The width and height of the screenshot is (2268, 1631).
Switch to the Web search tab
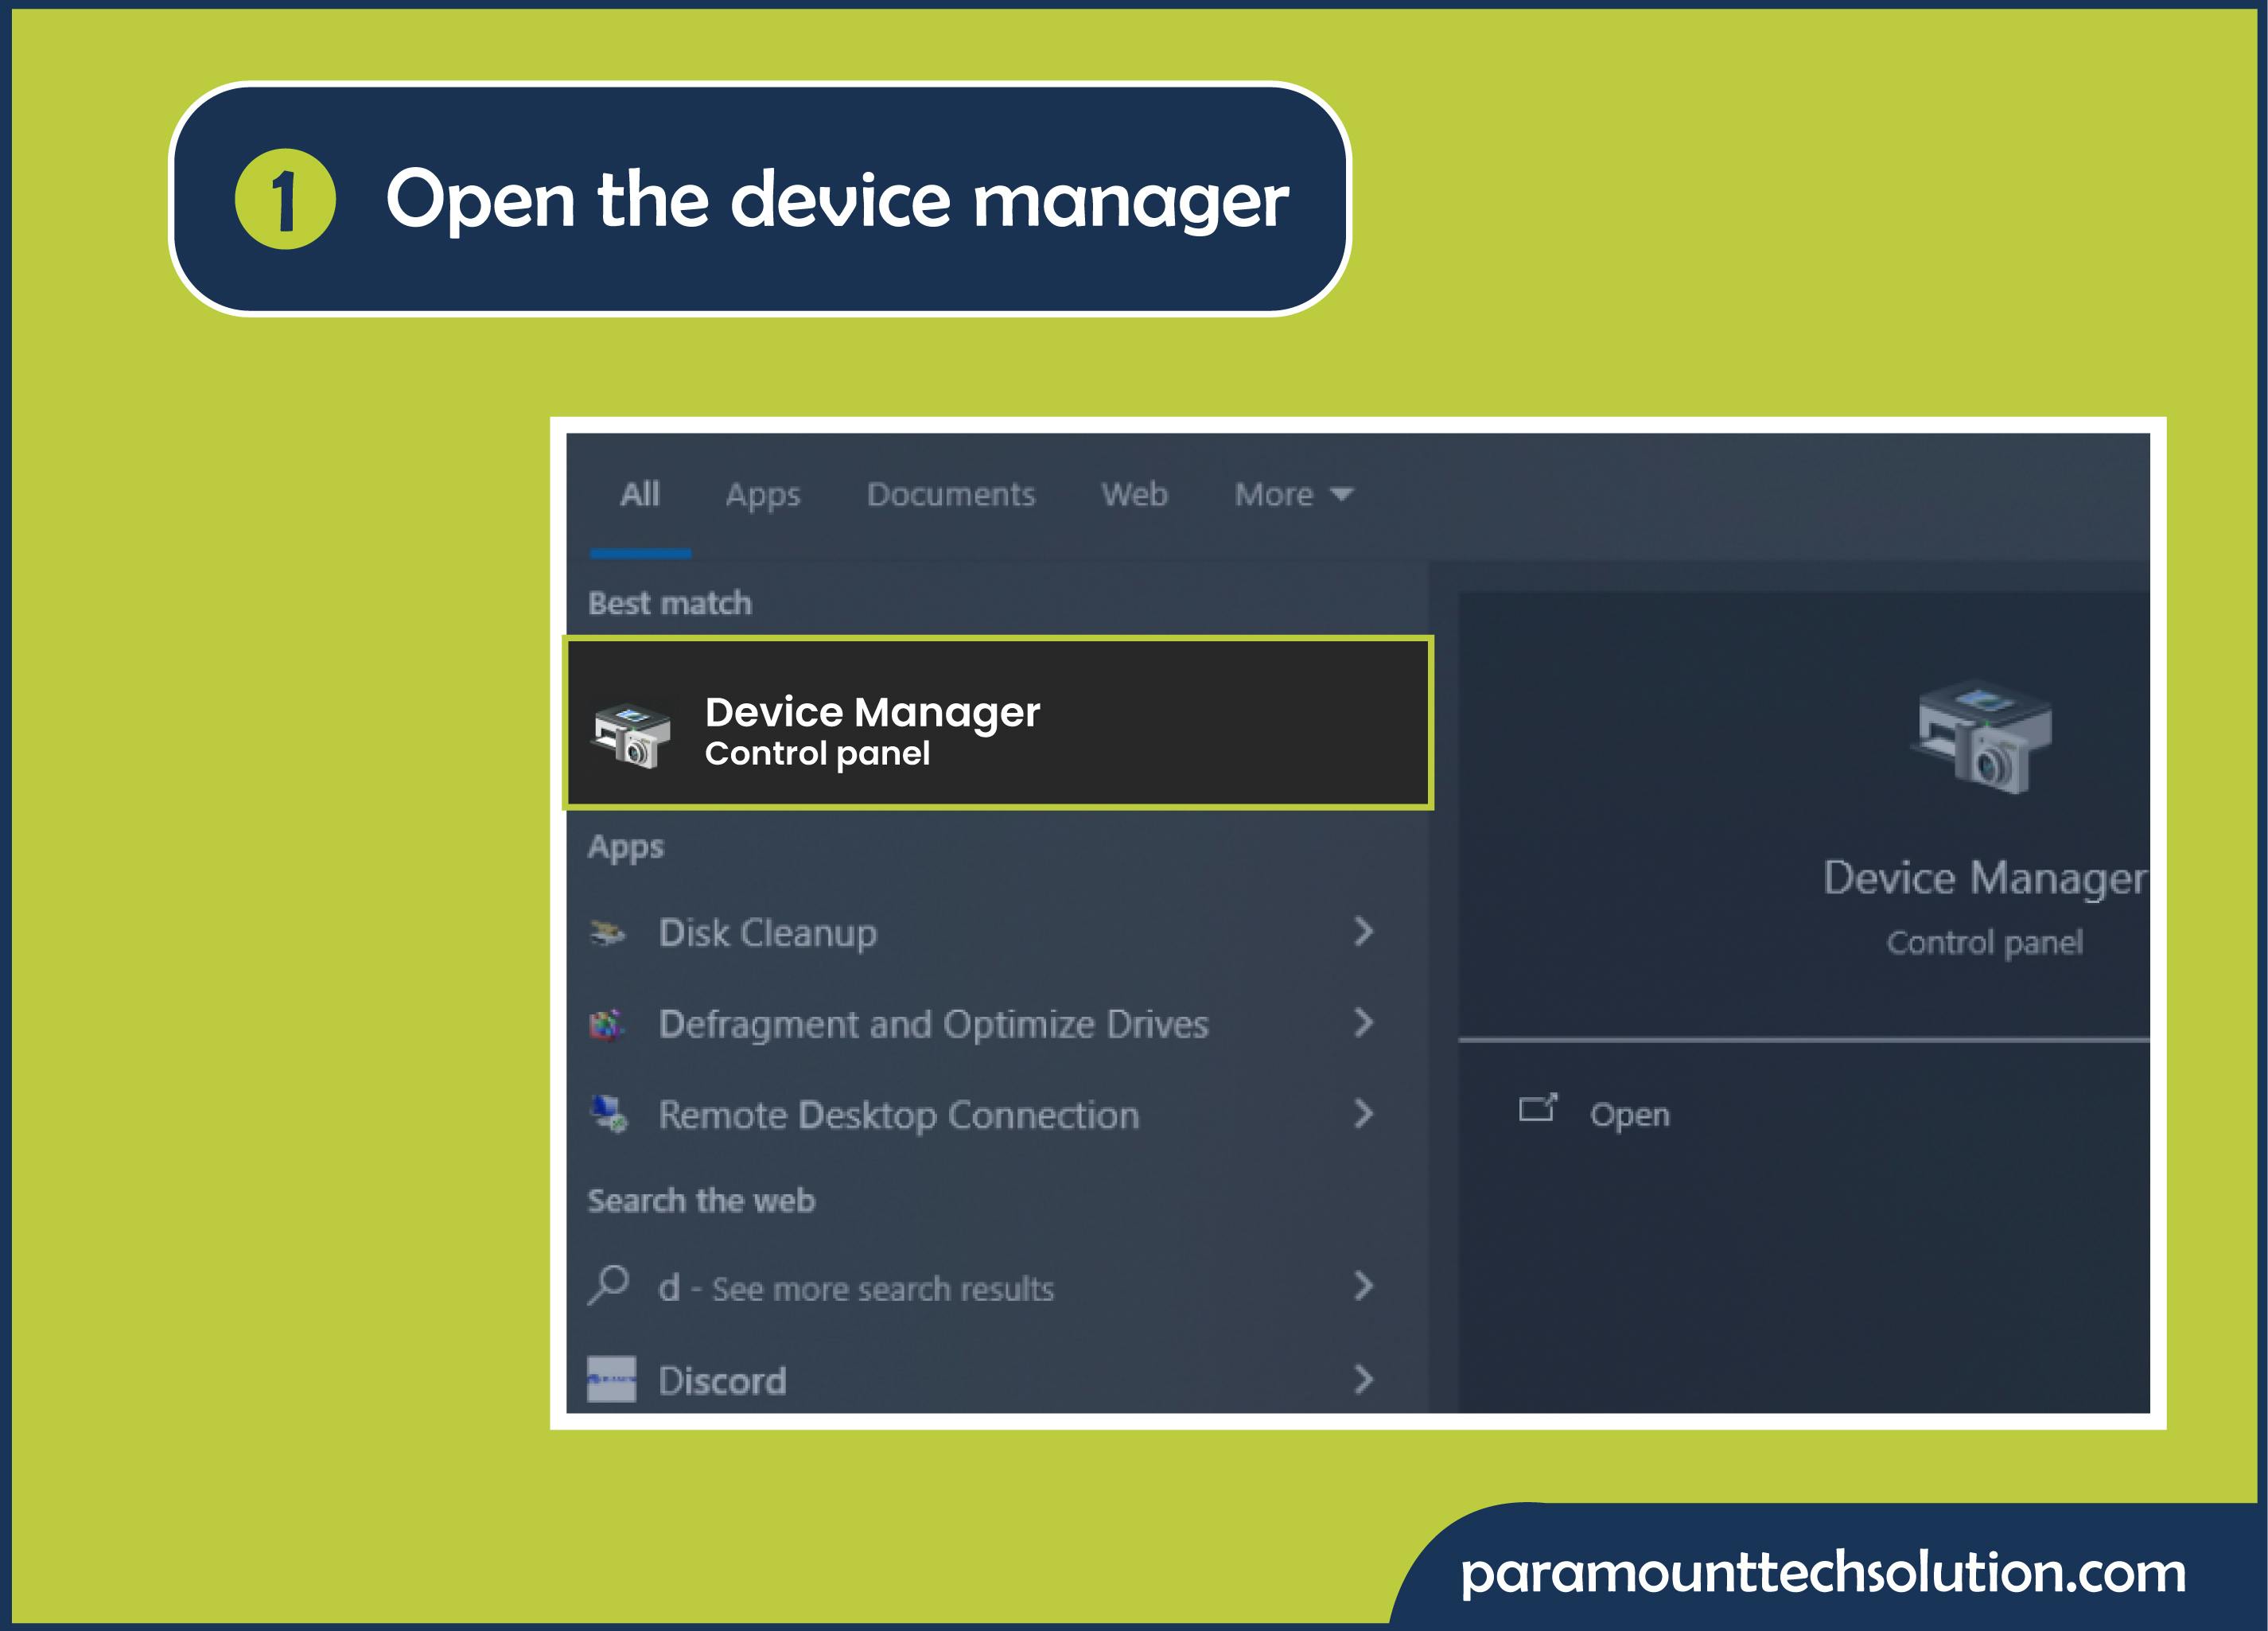(x=1134, y=494)
